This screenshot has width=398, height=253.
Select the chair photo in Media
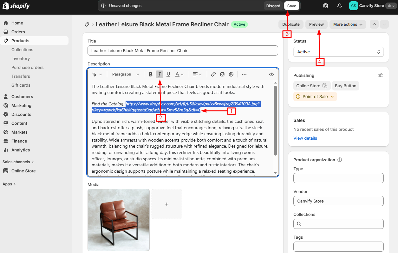[x=118, y=220]
